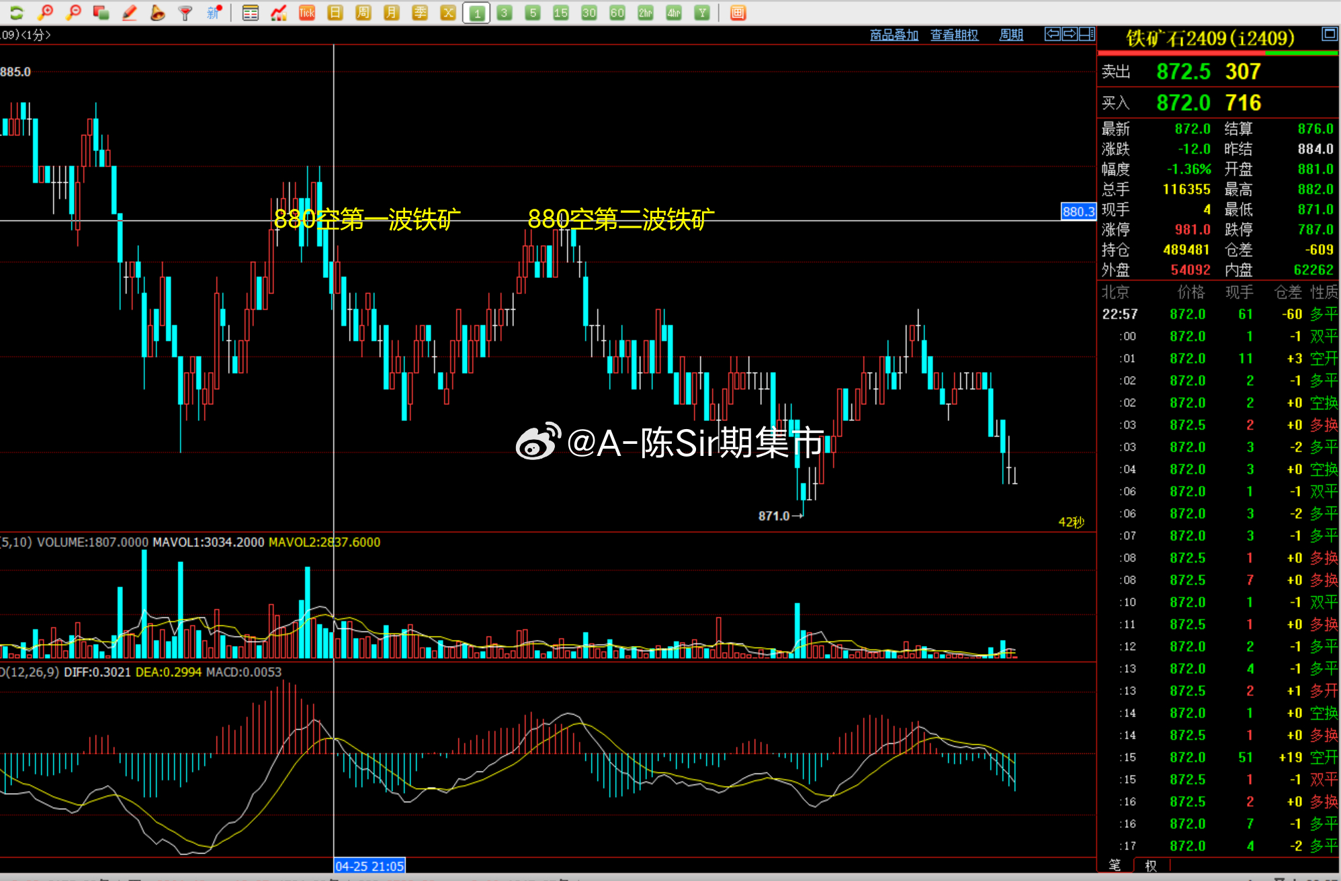Select the 4hr period button
This screenshot has height=881, width=1341.
pos(674,12)
